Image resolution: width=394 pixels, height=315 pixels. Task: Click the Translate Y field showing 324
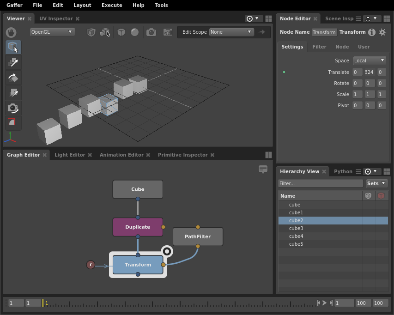[x=369, y=72]
